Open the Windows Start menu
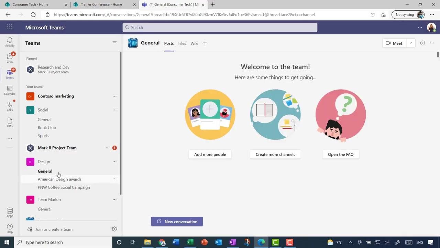 (x=7, y=242)
